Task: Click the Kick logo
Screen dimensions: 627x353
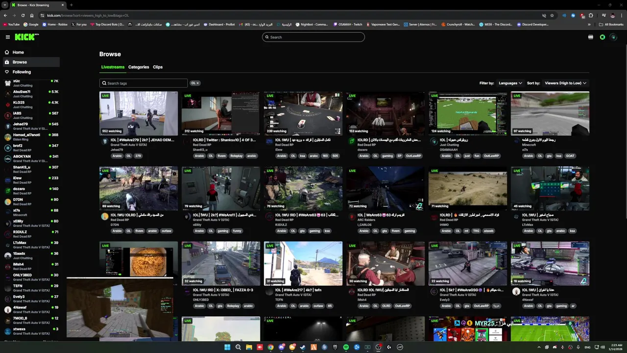Action: [26, 37]
